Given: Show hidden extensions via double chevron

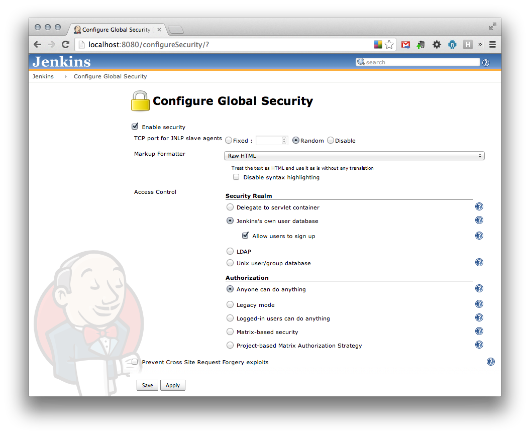Looking at the screenshot, I should click(x=480, y=44).
